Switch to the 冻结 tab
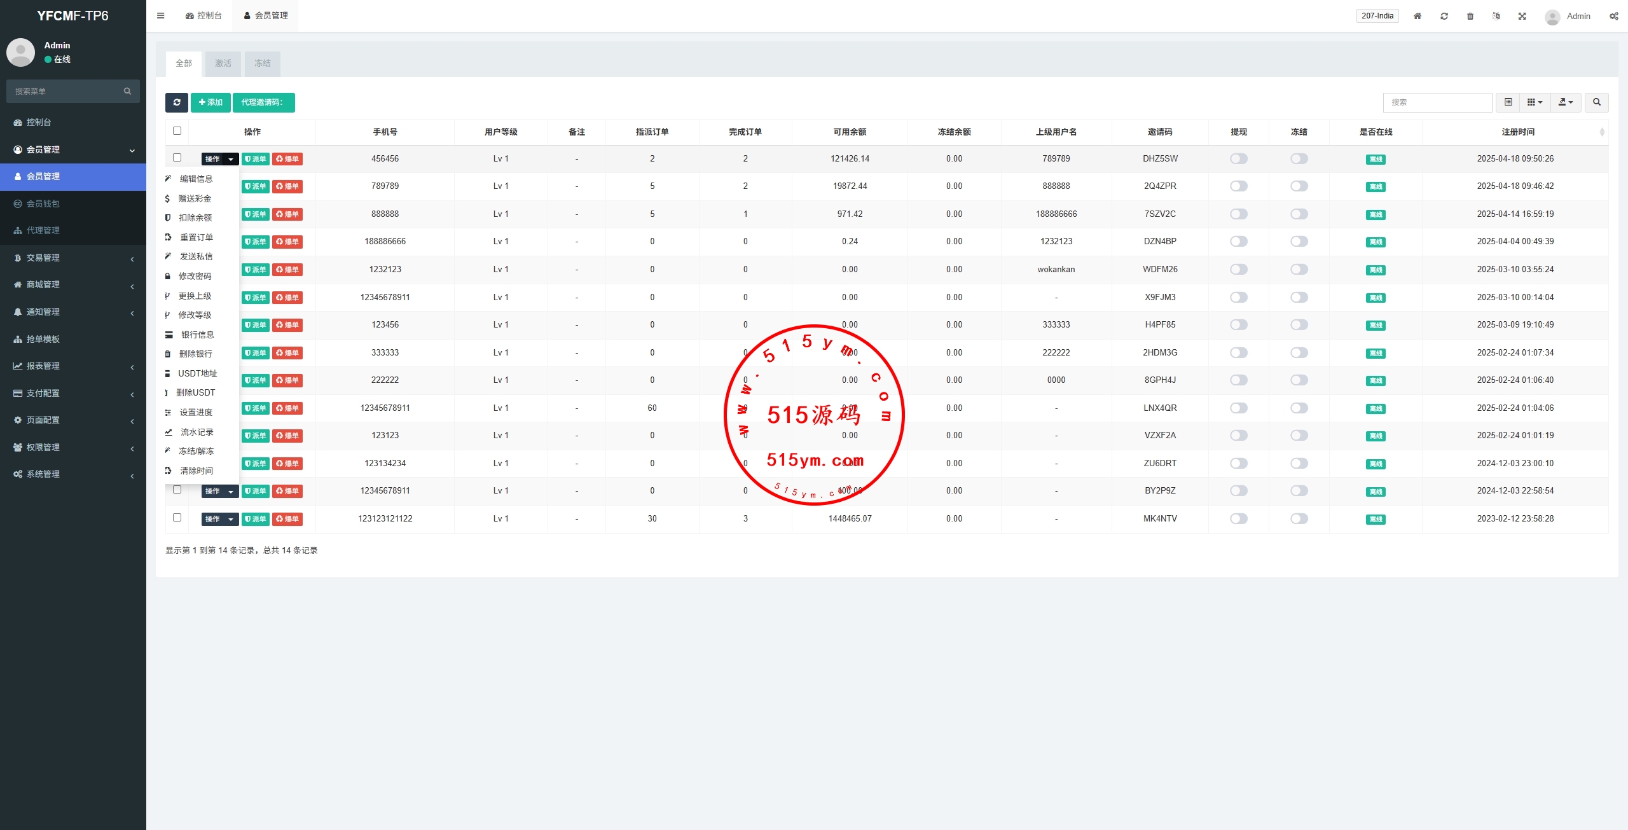Image resolution: width=1628 pixels, height=830 pixels. pyautogui.click(x=262, y=64)
